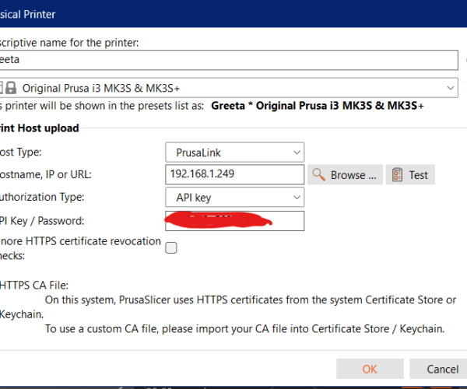Toggle Ignore HTTPS certificate revocation checks checkbox
This screenshot has width=467, height=389.
pos(171,247)
